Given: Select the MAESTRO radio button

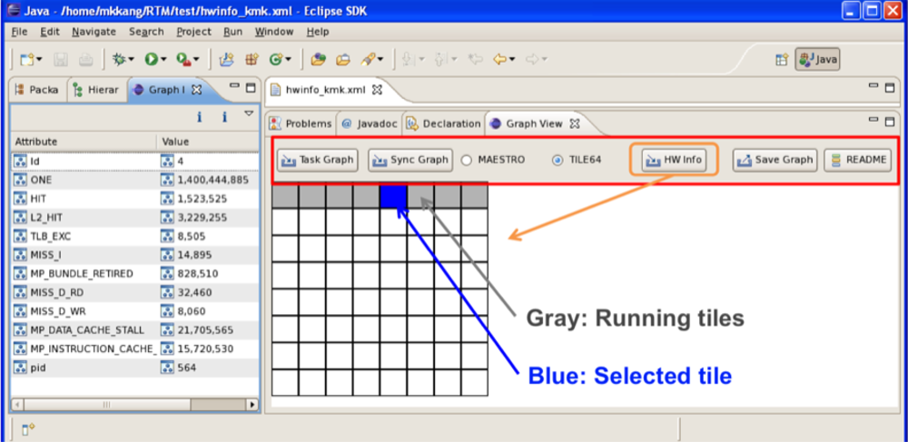Looking at the screenshot, I should 466,160.
